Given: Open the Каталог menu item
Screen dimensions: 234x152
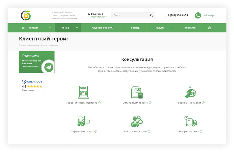Looking at the screenshot, I should click(37, 28).
